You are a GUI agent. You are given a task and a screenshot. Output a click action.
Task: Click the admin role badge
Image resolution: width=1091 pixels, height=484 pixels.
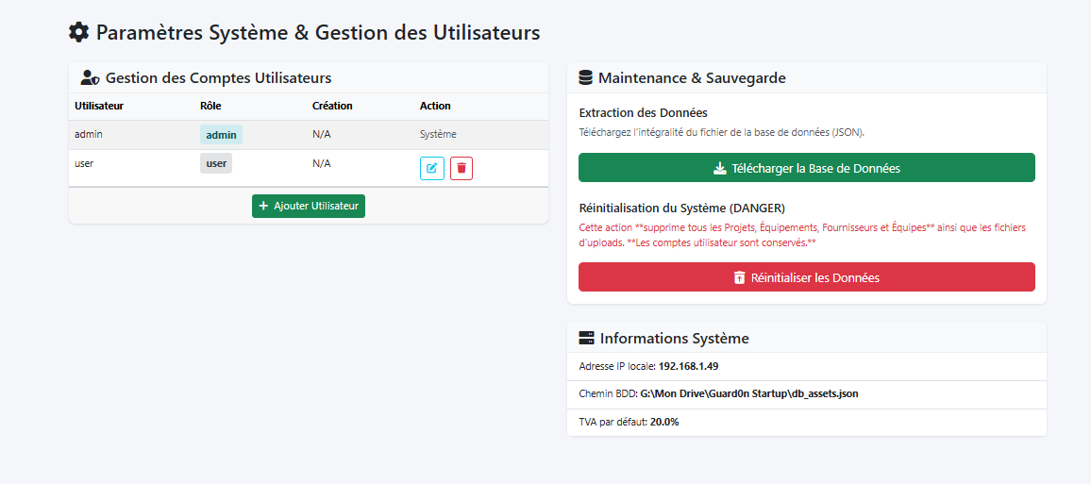[221, 135]
